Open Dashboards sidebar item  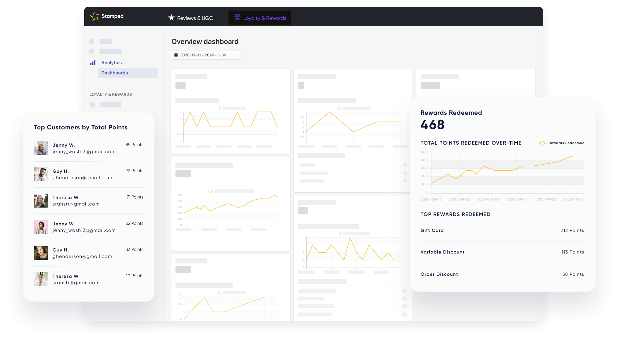[115, 73]
